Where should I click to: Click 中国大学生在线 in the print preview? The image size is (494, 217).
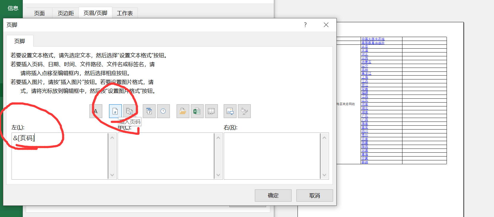pyautogui.click(x=373, y=39)
